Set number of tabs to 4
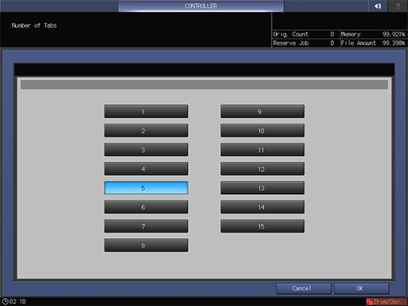408x306 pixels. pos(146,169)
